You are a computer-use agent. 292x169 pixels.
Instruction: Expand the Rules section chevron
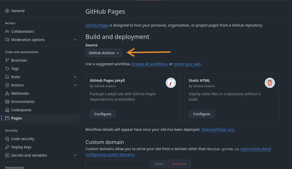(x=75, y=77)
